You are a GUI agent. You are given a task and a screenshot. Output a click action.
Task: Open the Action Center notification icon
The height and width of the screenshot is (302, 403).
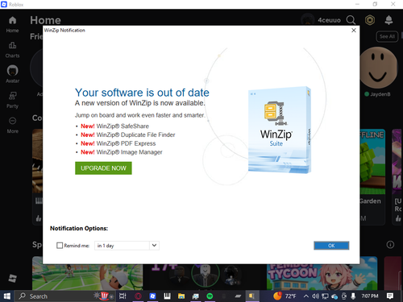coord(390,296)
